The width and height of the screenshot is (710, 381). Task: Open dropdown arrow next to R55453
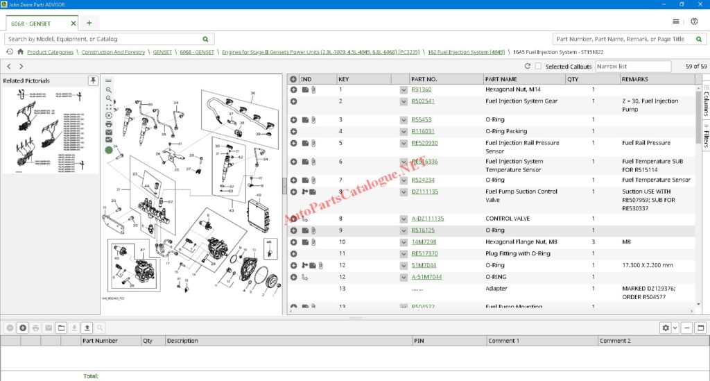coord(404,120)
